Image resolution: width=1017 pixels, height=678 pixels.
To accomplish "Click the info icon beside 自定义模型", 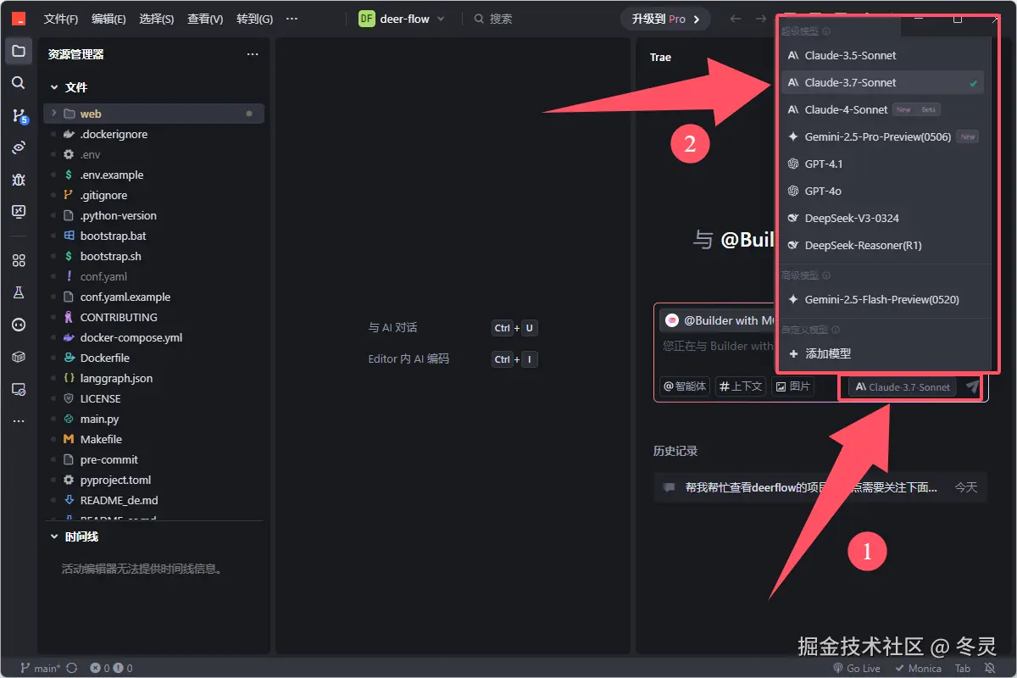I will click(836, 330).
